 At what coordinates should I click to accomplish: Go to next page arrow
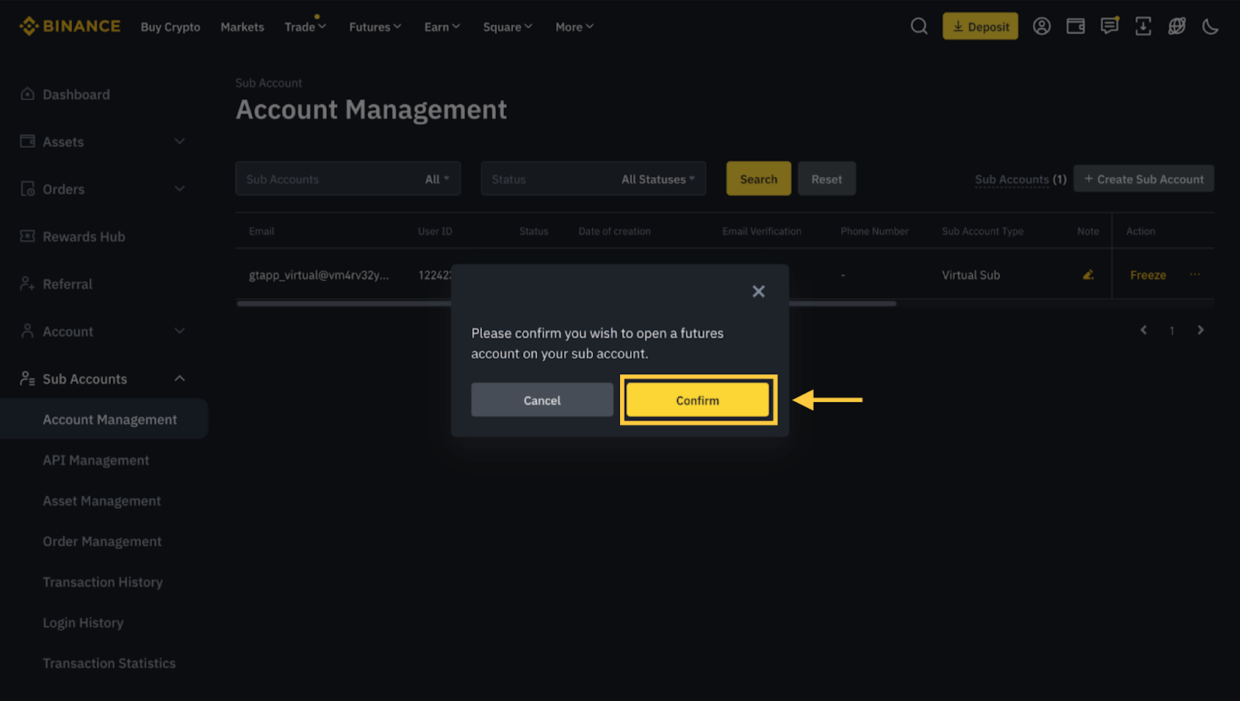tap(1200, 331)
